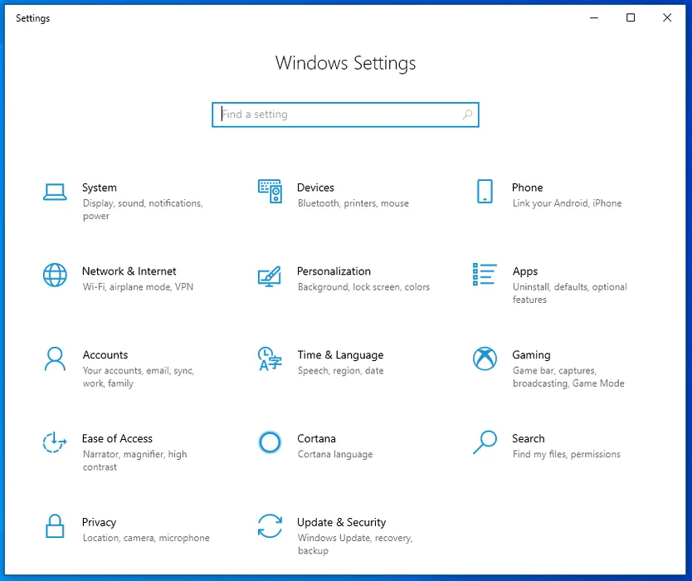Screen dimensions: 692x581
Task: Select the Time & Language heading
Action: [x=340, y=355]
